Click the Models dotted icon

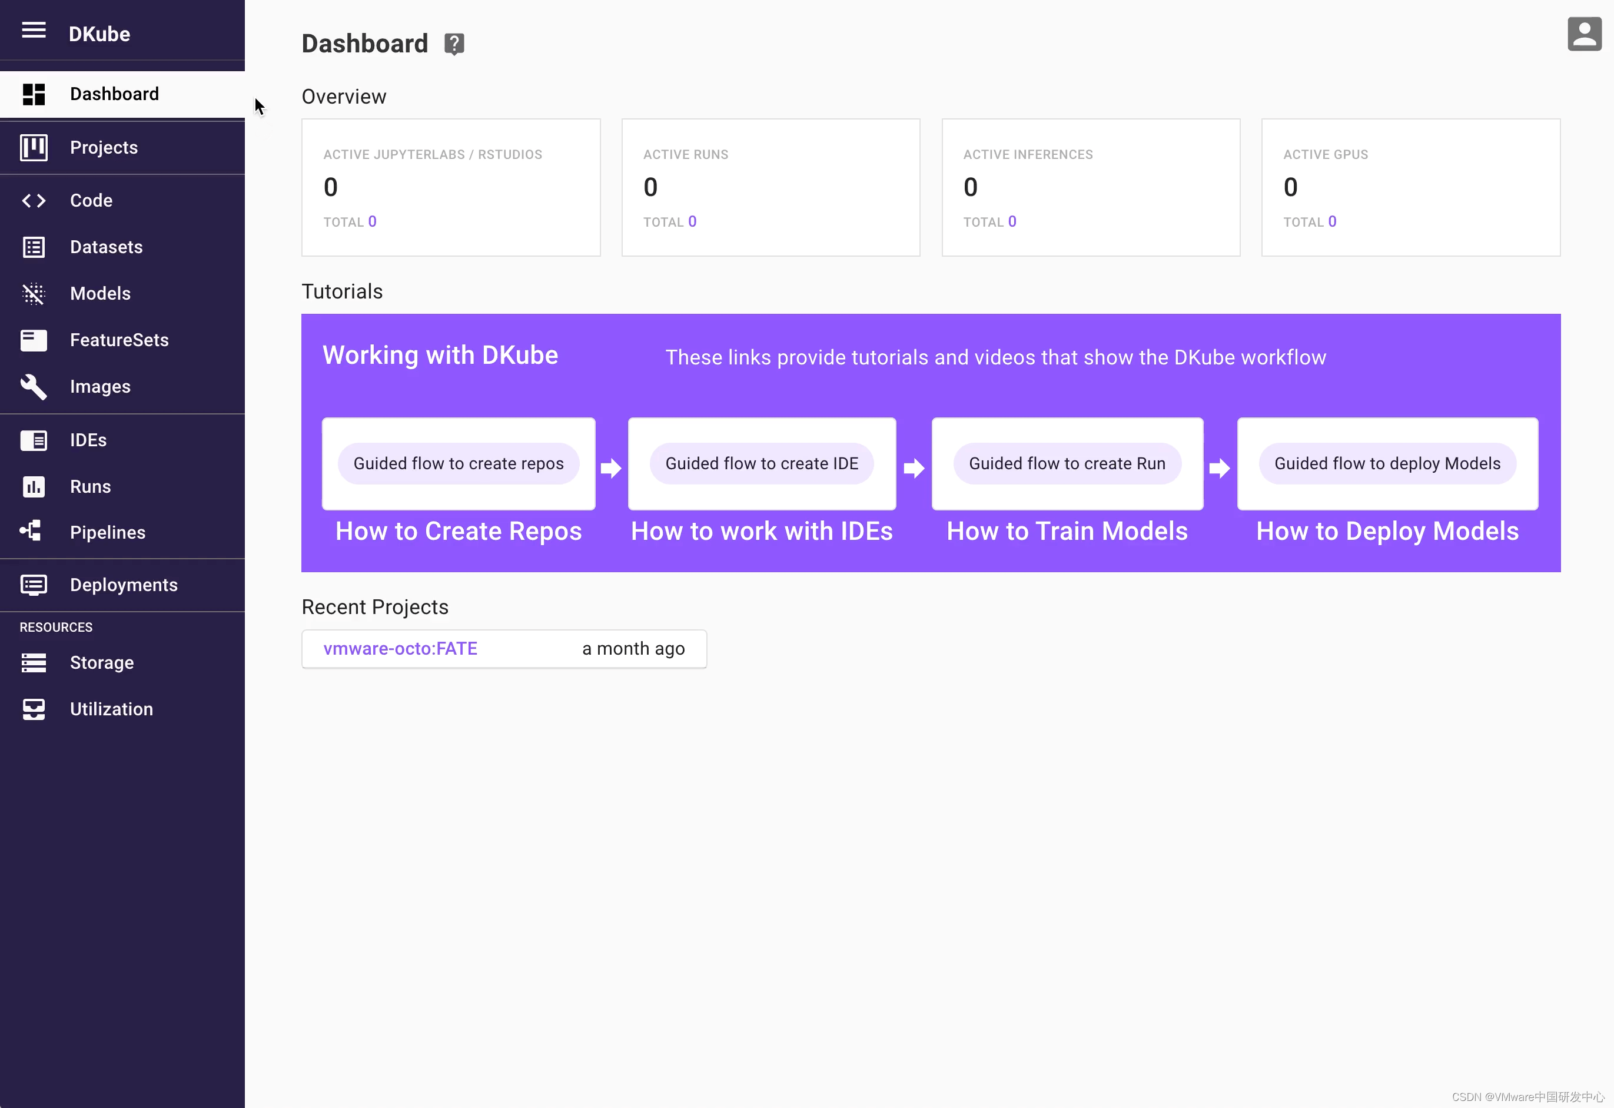[x=34, y=294]
